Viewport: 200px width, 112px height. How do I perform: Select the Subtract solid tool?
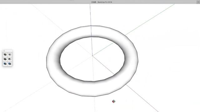click(x=10, y=59)
